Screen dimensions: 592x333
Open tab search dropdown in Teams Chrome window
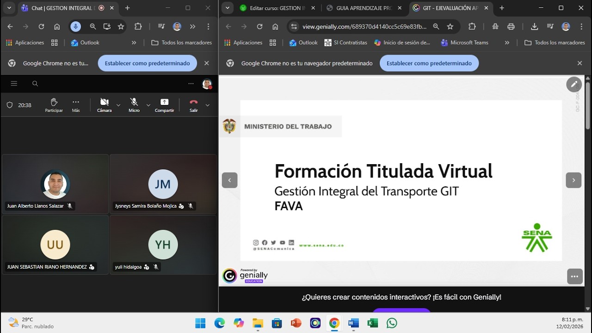[9, 8]
